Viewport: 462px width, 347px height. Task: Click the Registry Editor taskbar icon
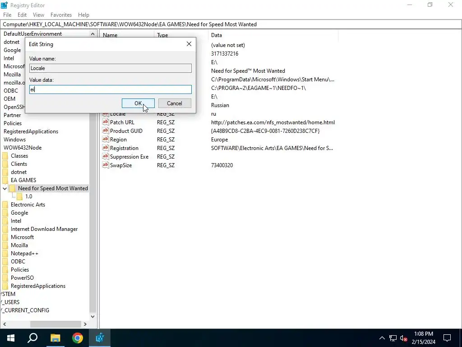point(100,338)
